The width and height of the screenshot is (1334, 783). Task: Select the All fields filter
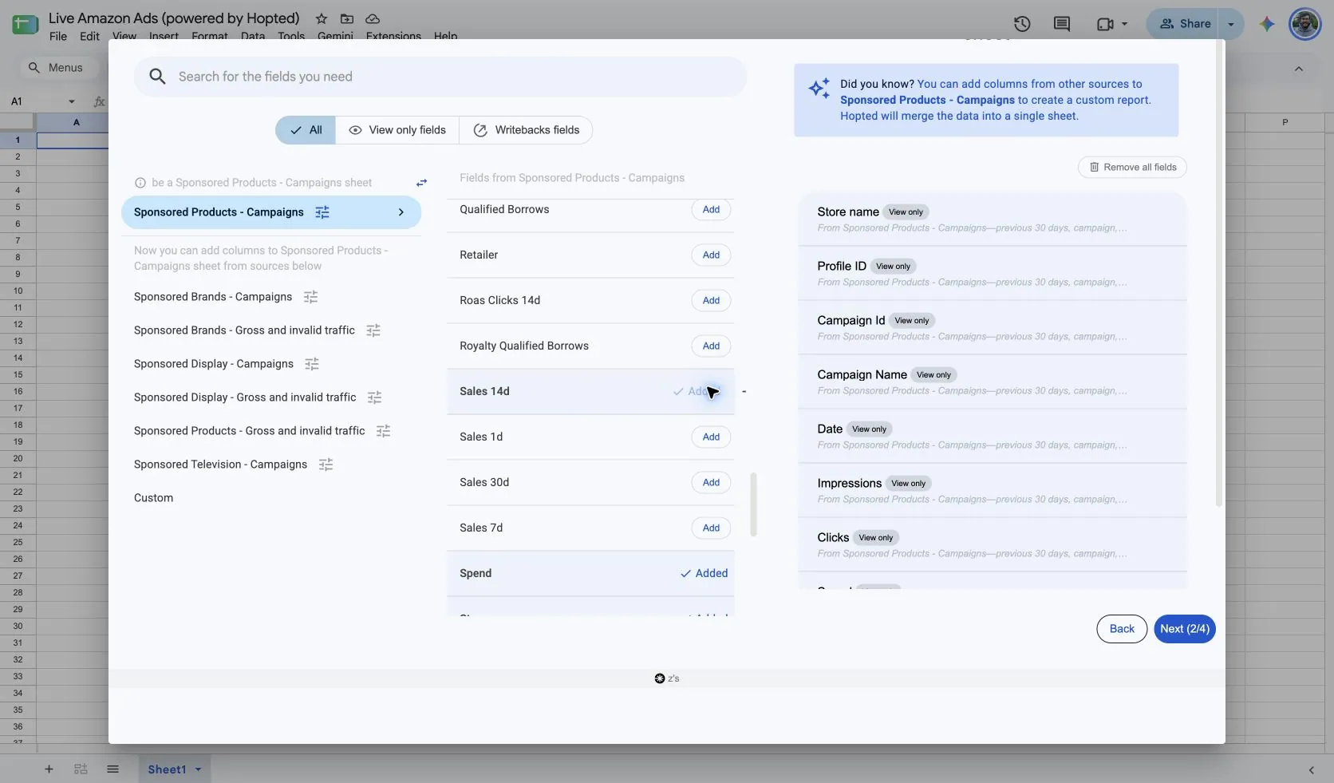click(306, 130)
